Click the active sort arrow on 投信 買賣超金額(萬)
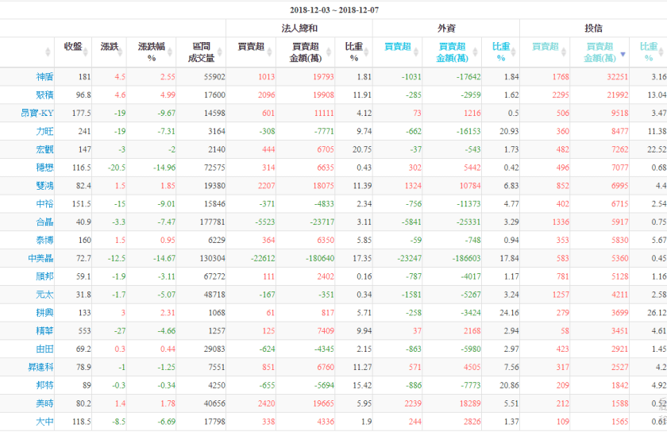 [x=623, y=55]
